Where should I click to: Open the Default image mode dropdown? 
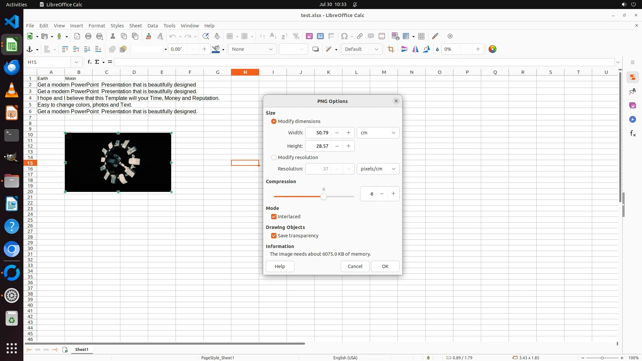tap(361, 49)
